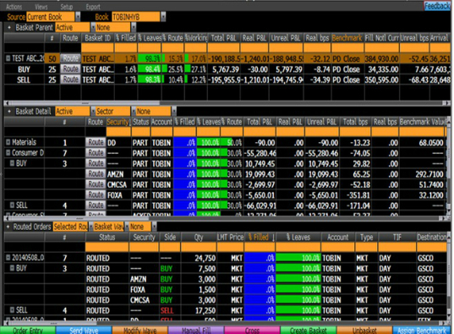Open the Actions menu
The height and width of the screenshot is (334, 454).
pos(14,7)
